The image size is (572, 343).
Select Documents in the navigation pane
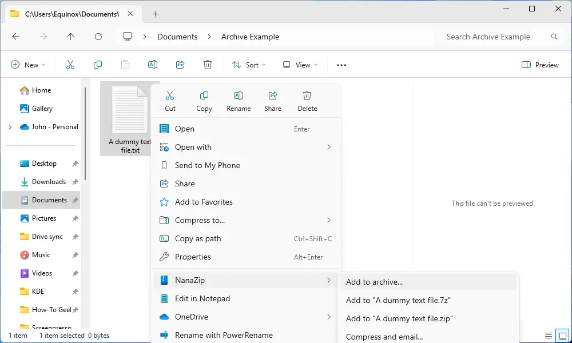tap(41, 200)
